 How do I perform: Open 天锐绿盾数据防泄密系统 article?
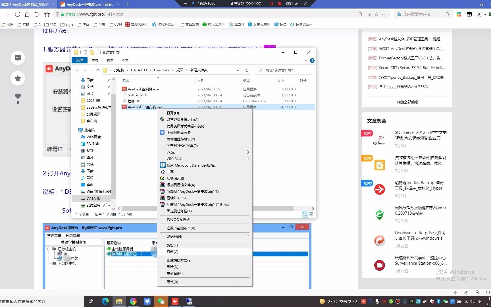pyautogui.click(x=420, y=210)
